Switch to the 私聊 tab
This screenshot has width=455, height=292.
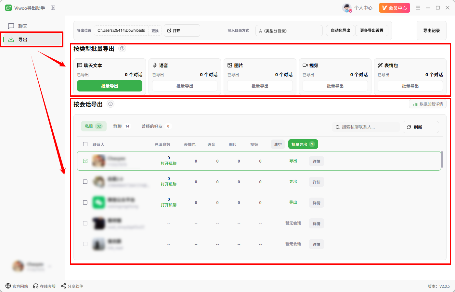[94, 126]
